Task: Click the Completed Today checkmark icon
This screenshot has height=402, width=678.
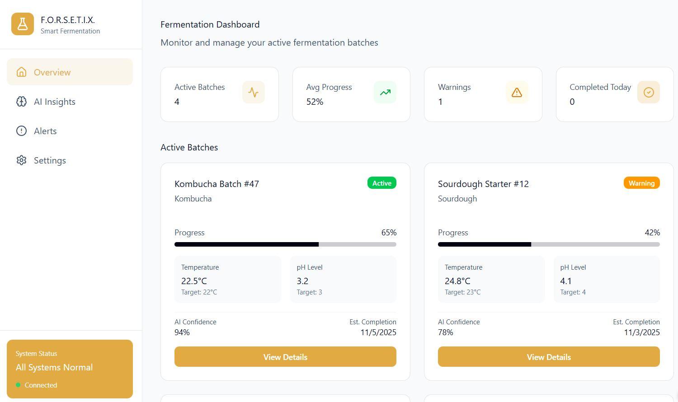Action: (x=648, y=92)
